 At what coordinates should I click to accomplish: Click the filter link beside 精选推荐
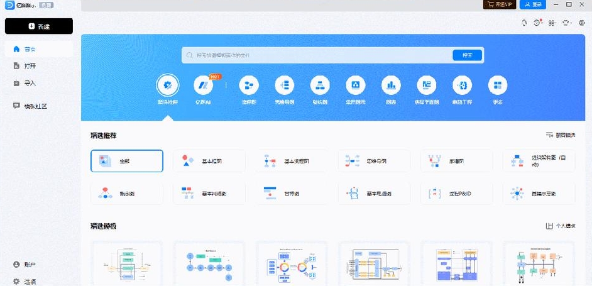(561, 135)
